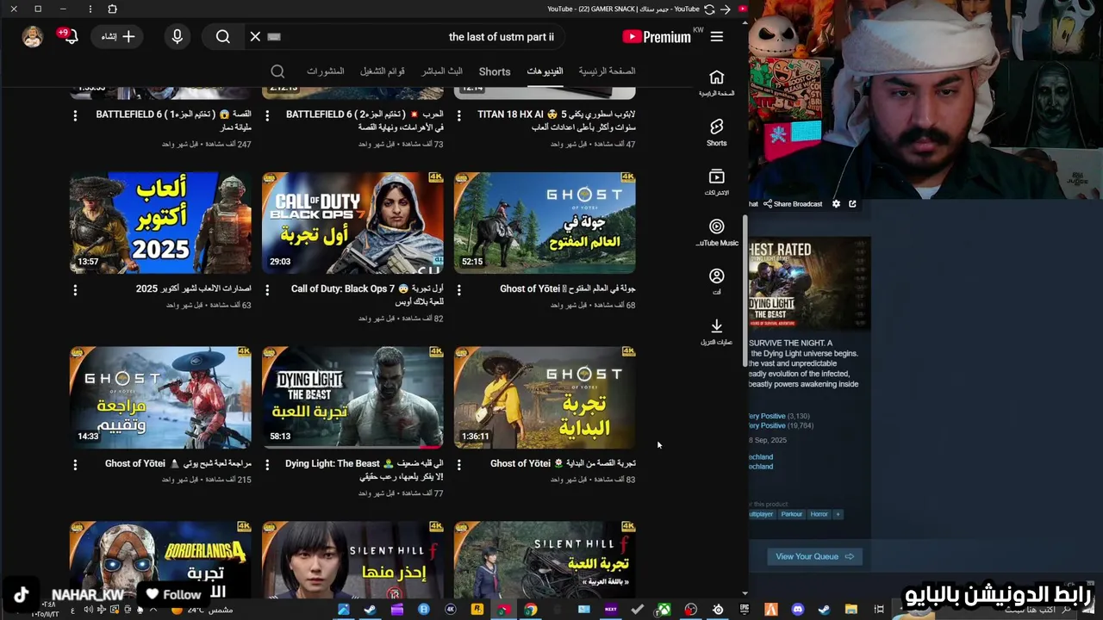Go forward with the browser arrow icon

pos(726,9)
